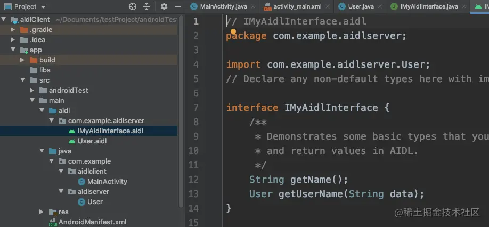Click 'package' keyword on line 2
This screenshot has height=227, width=489.
[x=247, y=36]
